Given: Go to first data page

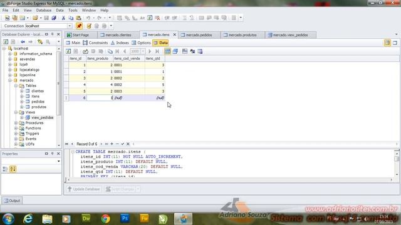Looking at the screenshot, I should 117,51.
